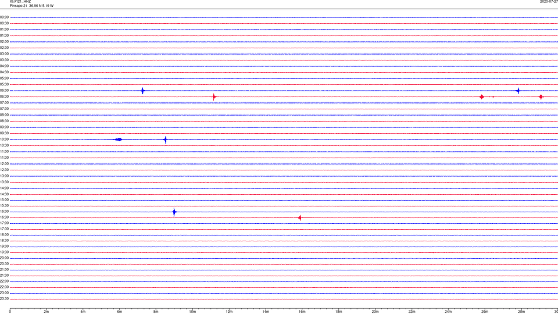Click the 8m tick label on the axis
The height and width of the screenshot is (314, 558).
click(x=156, y=312)
